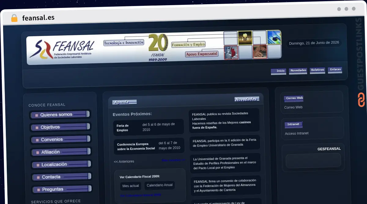Open the Formación y Empleo banner label
The image size is (367, 204).
pyautogui.click(x=188, y=45)
